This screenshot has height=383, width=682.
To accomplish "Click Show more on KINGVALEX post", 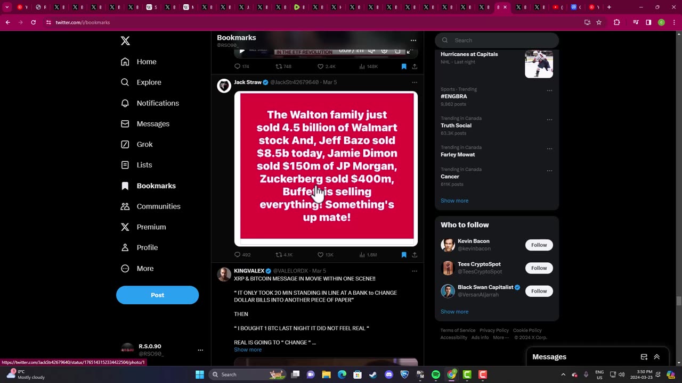I will pyautogui.click(x=248, y=349).
